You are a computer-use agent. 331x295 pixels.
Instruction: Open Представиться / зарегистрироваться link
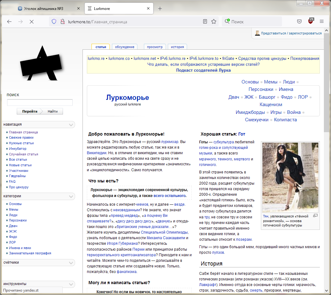point(291,33)
